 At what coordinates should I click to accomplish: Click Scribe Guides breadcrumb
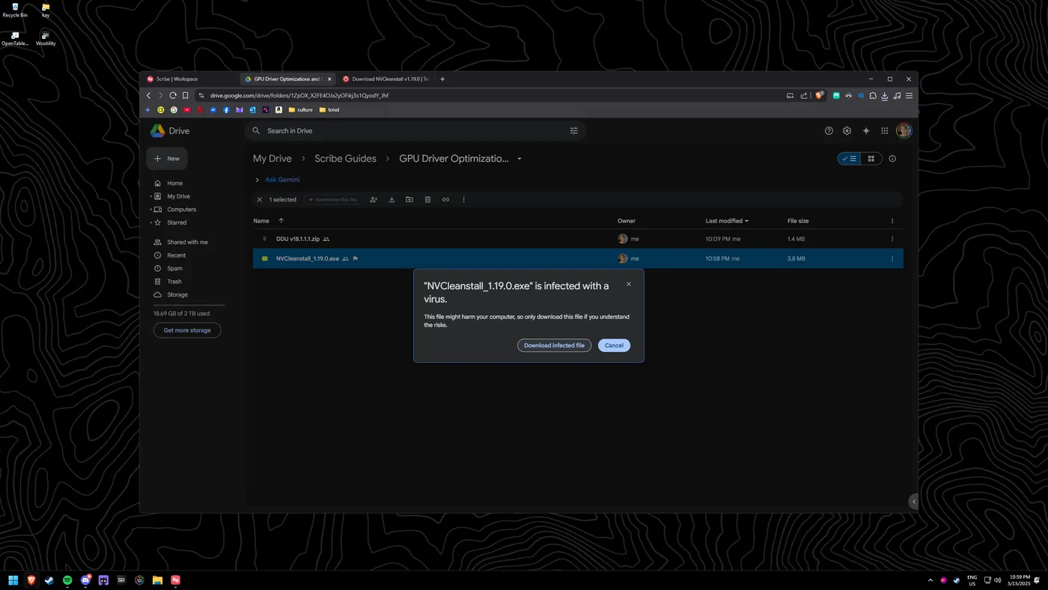pyautogui.click(x=345, y=159)
